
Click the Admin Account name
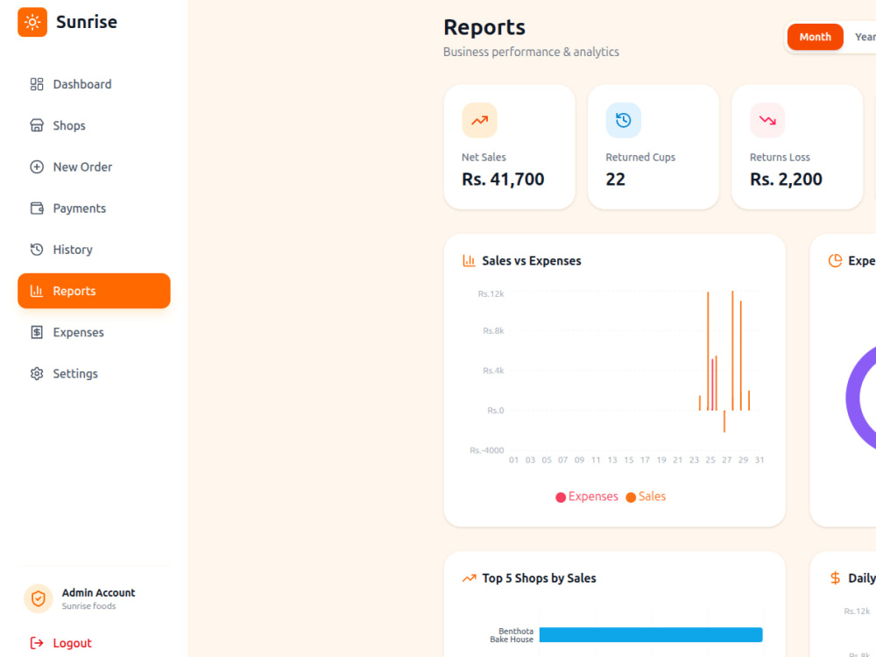[x=98, y=593]
